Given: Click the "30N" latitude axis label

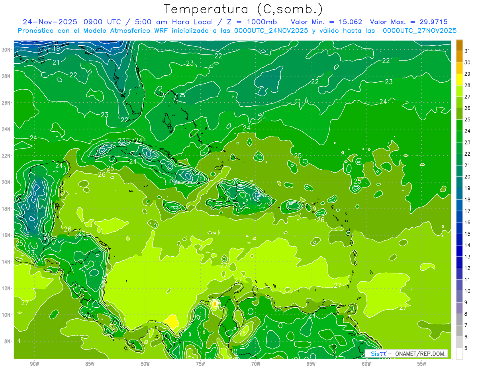Looking at the screenshot, I should (x=6, y=50).
